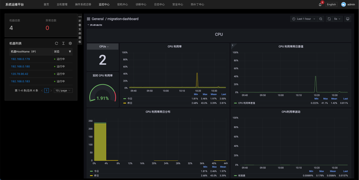Select page 1 in pagination

tap(47, 91)
